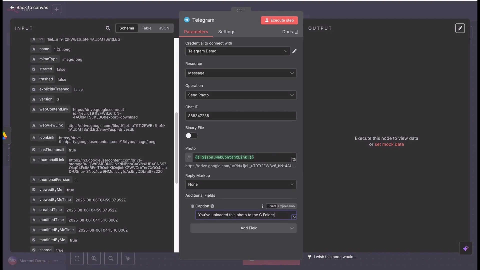The width and height of the screenshot is (480, 270).
Task: Open the Resource Message dropdown
Action: pos(241,73)
